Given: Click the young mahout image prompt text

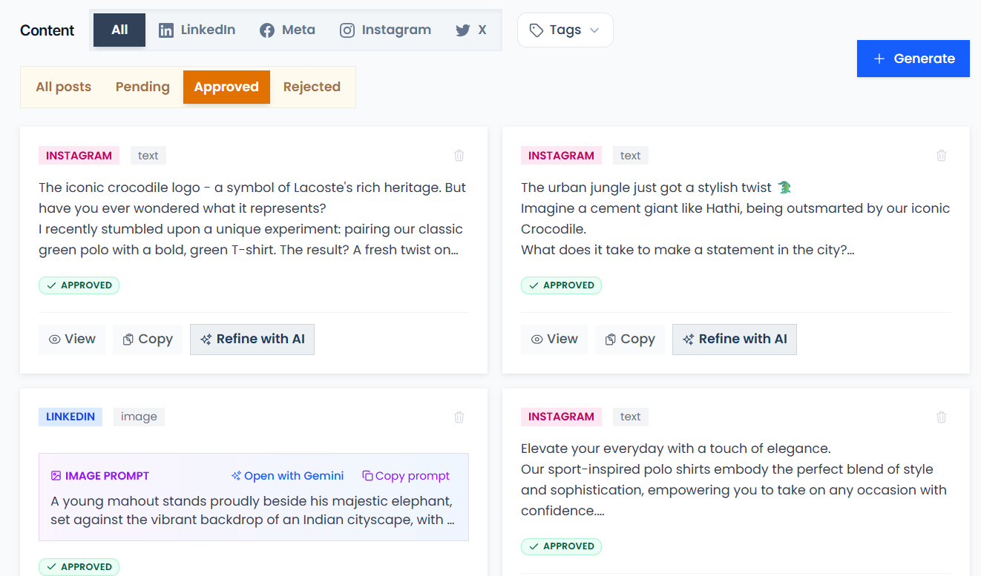Looking at the screenshot, I should 253,510.
